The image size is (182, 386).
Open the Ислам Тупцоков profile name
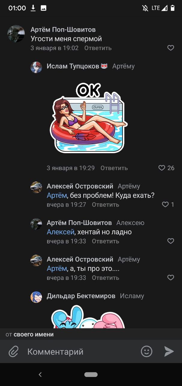coord(73,66)
